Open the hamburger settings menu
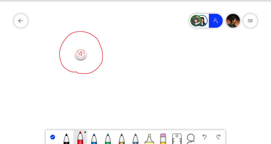The image size is (271, 144). click(x=250, y=21)
